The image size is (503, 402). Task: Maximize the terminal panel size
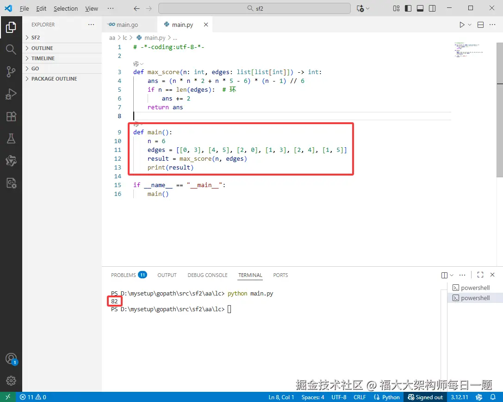(x=480, y=275)
